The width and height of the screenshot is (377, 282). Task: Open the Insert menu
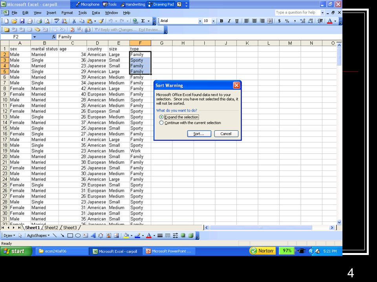click(51, 13)
